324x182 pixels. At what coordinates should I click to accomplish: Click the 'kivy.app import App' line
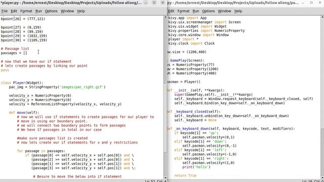tap(187, 18)
